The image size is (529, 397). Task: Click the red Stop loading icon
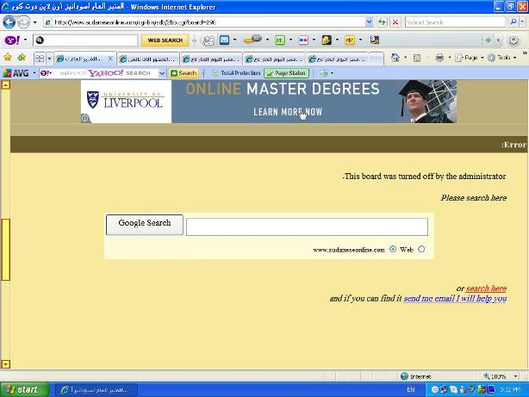click(395, 22)
